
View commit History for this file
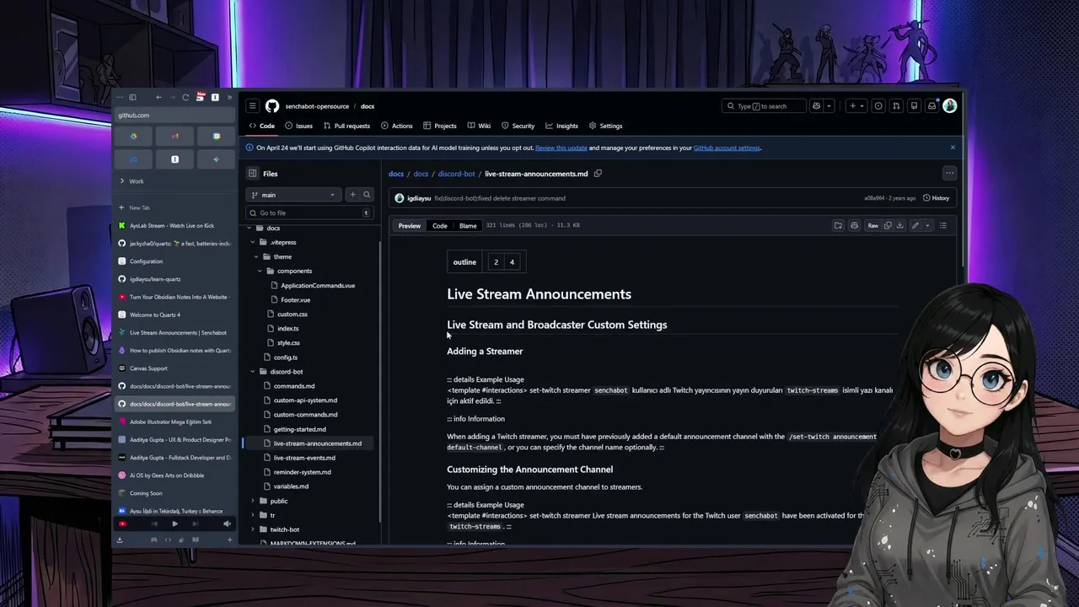click(x=936, y=198)
